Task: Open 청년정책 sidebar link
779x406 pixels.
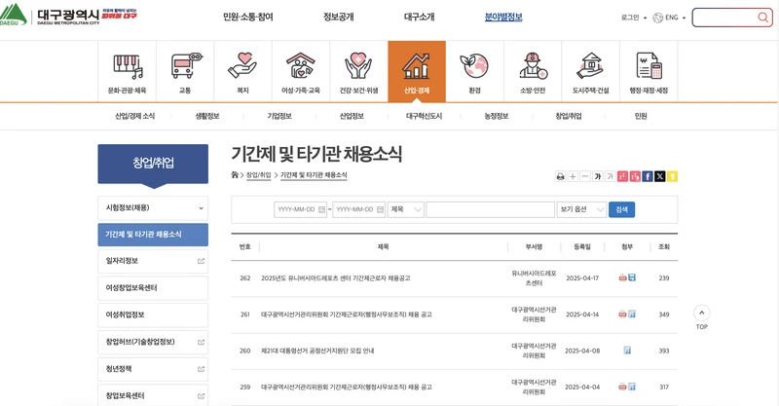Action: pyautogui.click(x=153, y=369)
